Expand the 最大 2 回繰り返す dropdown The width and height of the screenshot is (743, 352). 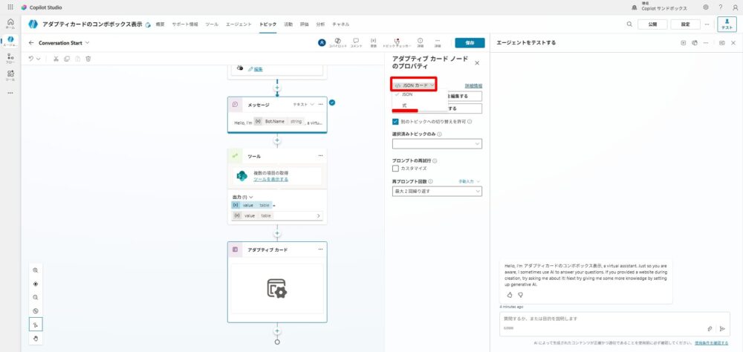click(437, 191)
